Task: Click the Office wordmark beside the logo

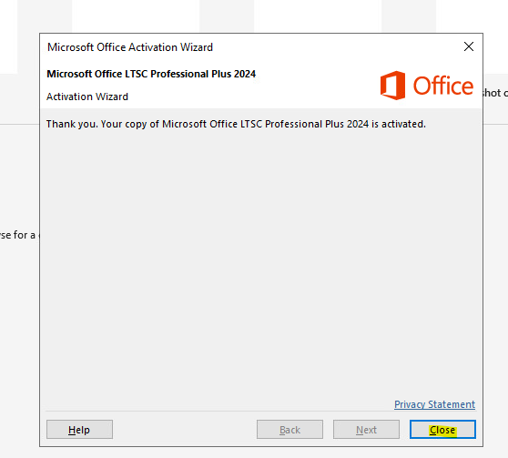Action: (442, 86)
